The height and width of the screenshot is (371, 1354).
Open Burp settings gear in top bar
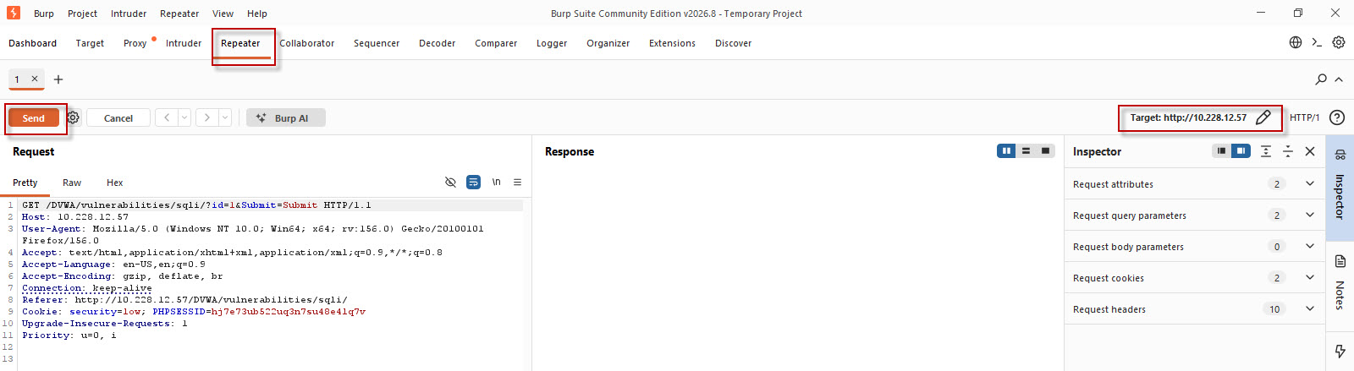(1339, 42)
